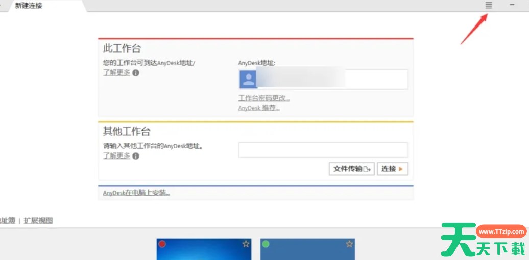Viewport: 529px width, 260px height.
Task: Click 了解更多 link in 此工作台 section
Action: tap(116, 73)
